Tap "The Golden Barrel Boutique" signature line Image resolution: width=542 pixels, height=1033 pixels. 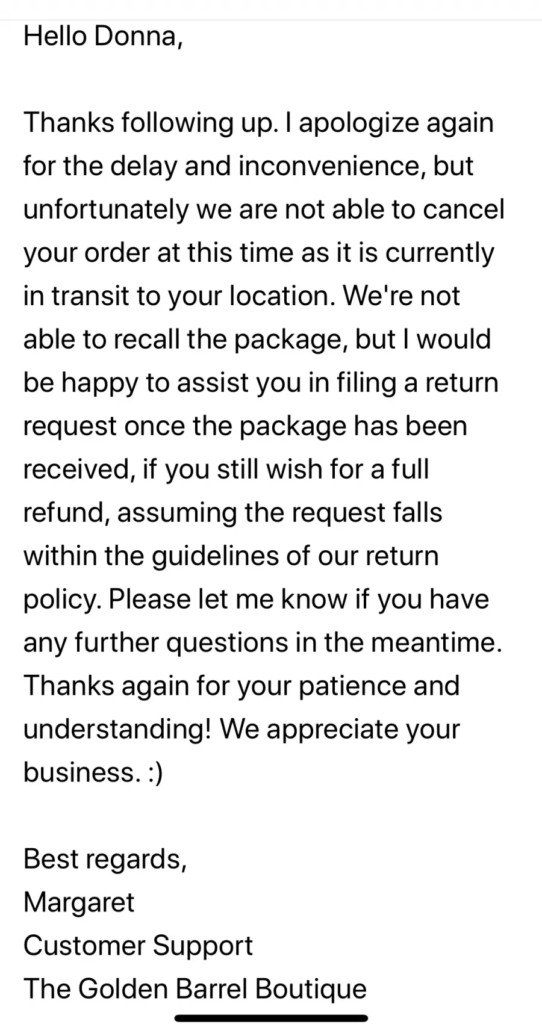click(x=195, y=989)
